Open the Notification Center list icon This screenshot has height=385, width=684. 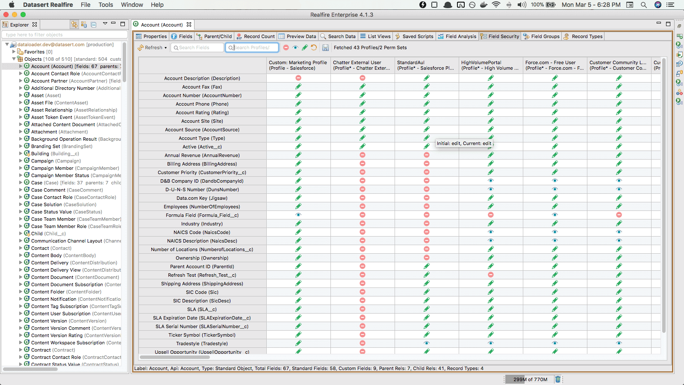[670, 5]
